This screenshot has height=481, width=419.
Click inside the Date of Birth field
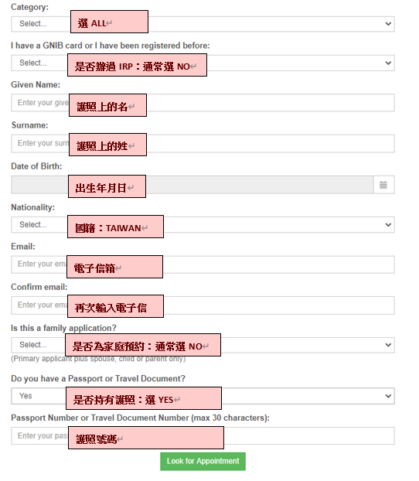coord(192,185)
